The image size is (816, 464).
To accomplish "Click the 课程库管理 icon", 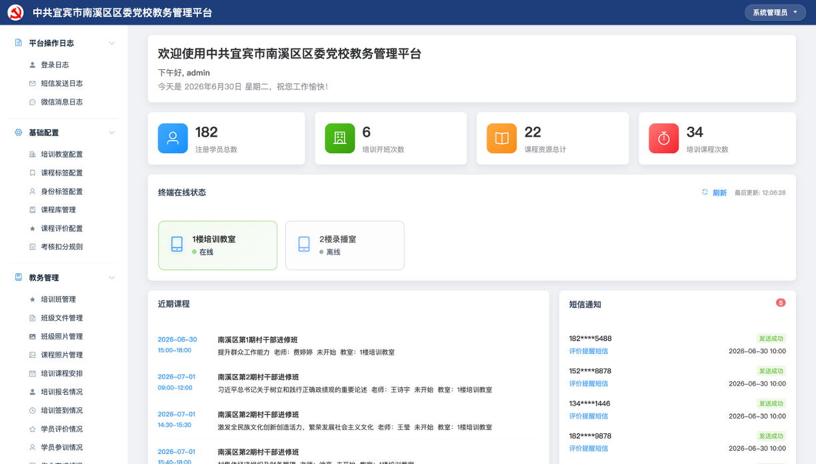I will tap(33, 209).
